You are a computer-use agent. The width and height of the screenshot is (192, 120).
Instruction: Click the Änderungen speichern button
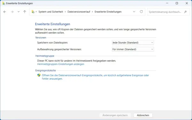(115, 115)
